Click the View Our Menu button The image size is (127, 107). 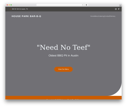[x=63, y=69]
